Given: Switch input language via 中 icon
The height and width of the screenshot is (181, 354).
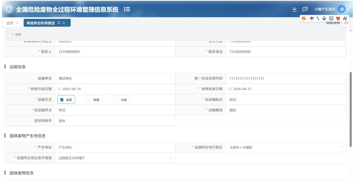Looking at the screenshot, I should tap(312, 18).
